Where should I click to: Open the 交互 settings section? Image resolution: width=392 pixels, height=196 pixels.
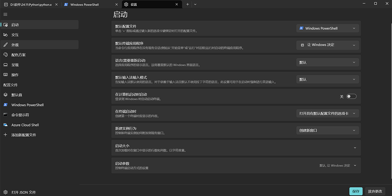click(x=20, y=35)
